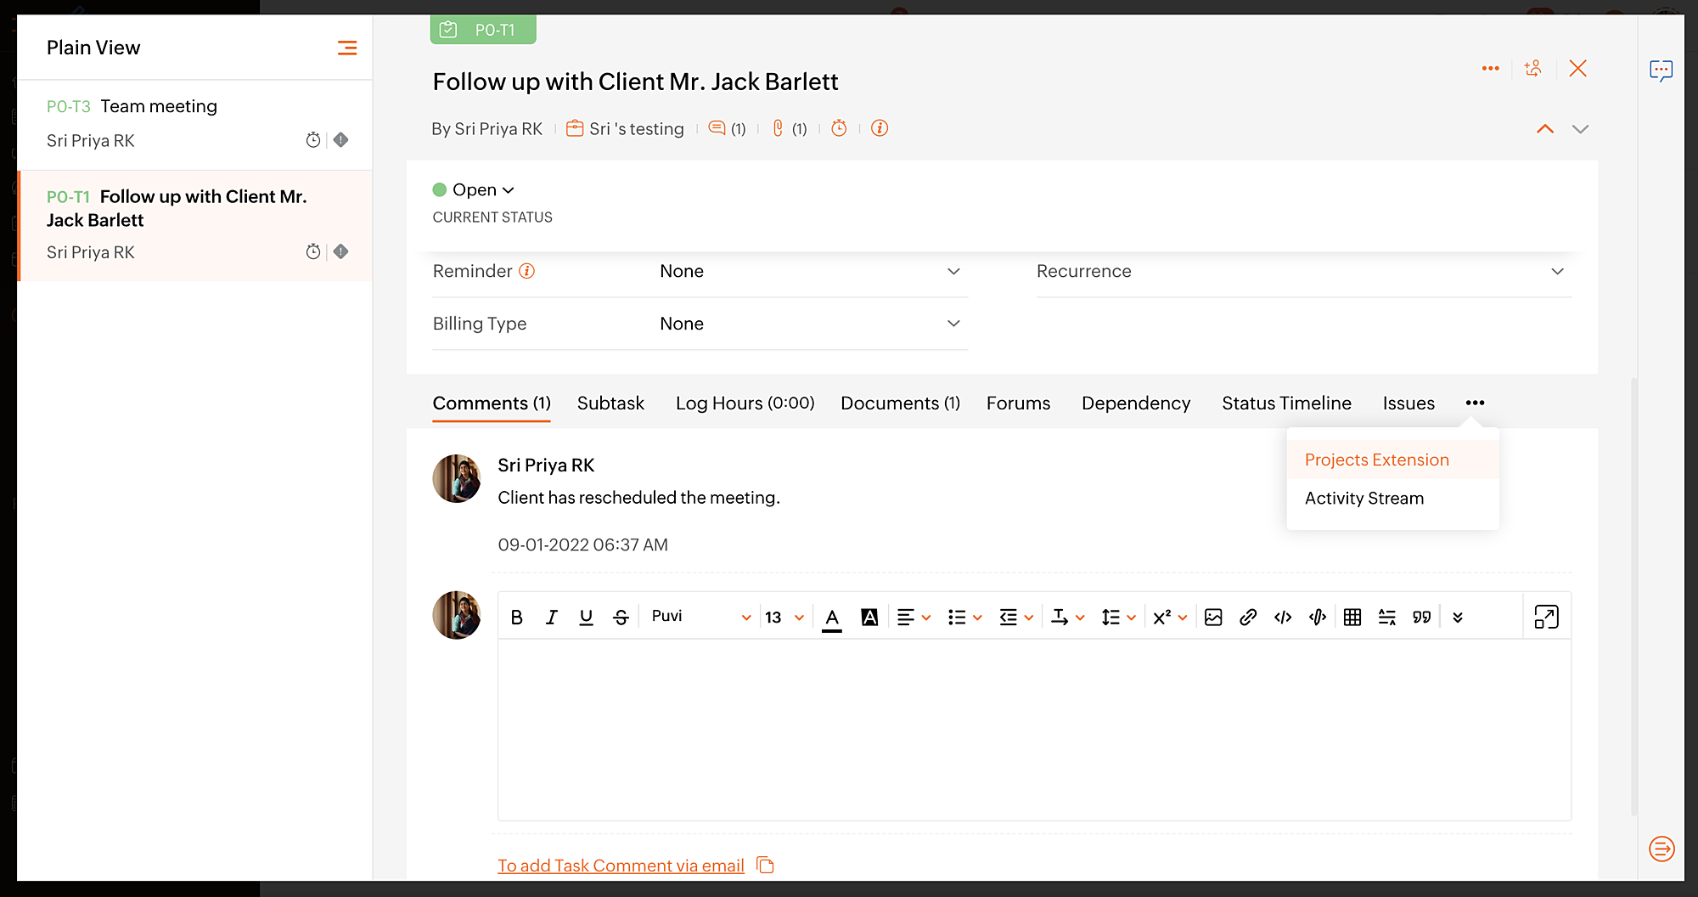Toggle italic formatting
This screenshot has height=897, width=1698.
point(551,618)
